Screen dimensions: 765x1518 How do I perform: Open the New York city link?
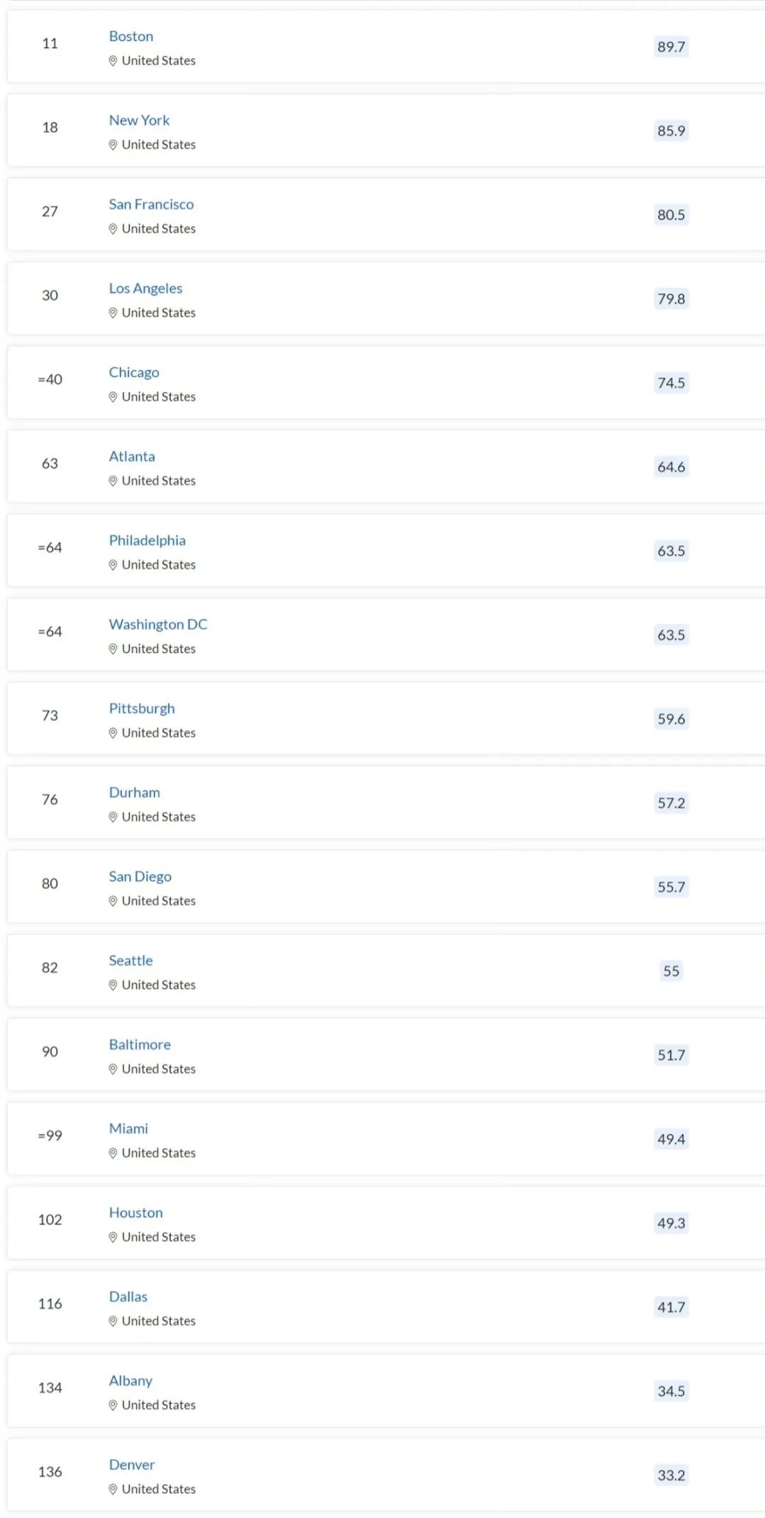pos(140,121)
